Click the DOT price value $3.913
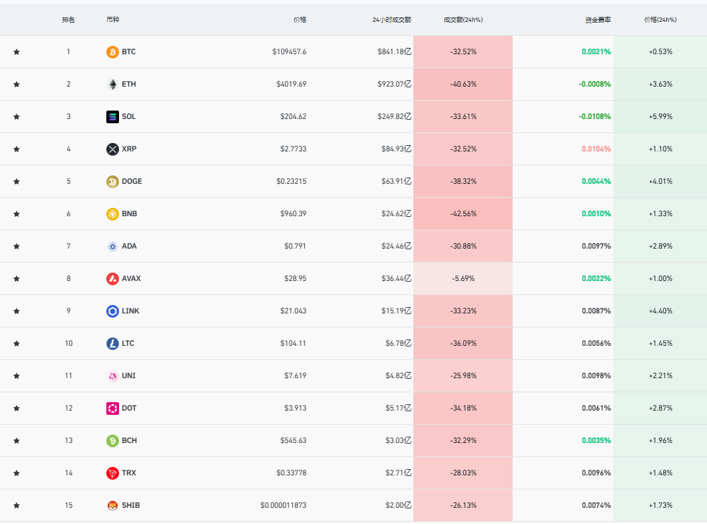The image size is (707, 524). coord(294,408)
